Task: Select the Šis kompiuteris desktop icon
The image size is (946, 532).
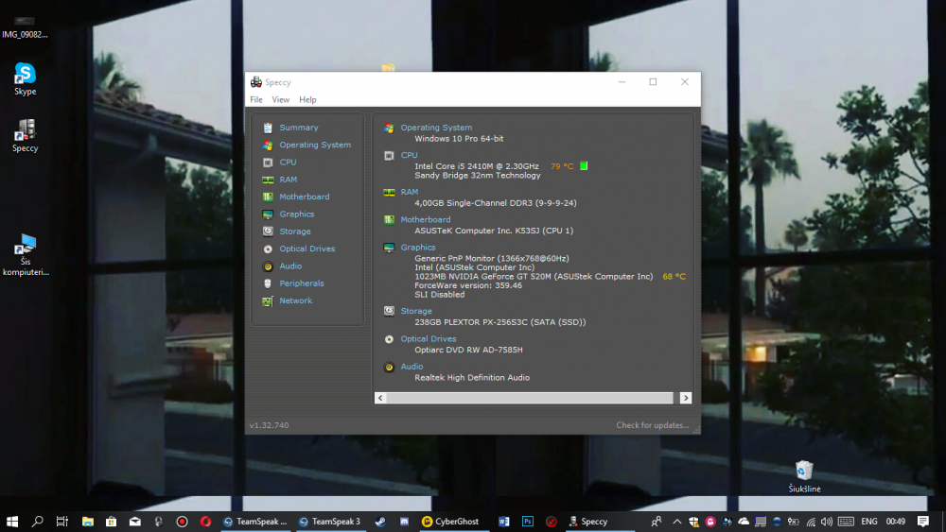Action: click(26, 255)
